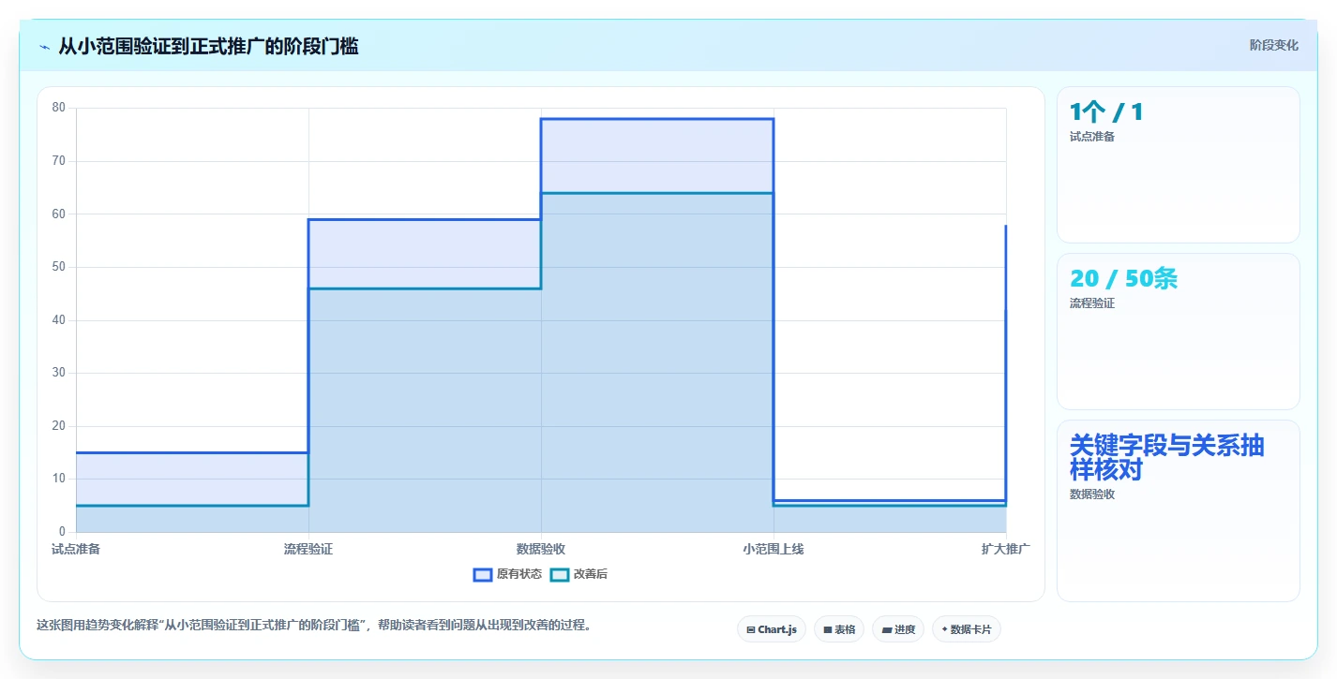The width and height of the screenshot is (1337, 679).
Task: Click the 阶段变化 label in the header
Action: [1274, 45]
